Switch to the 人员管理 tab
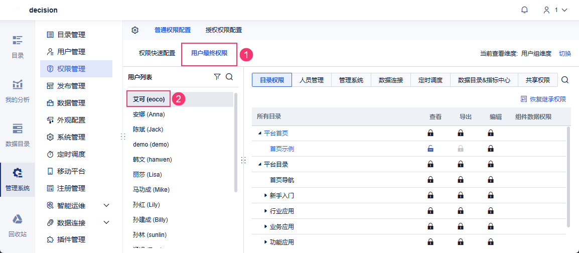Viewport: 579px width, 253px height. pos(312,80)
